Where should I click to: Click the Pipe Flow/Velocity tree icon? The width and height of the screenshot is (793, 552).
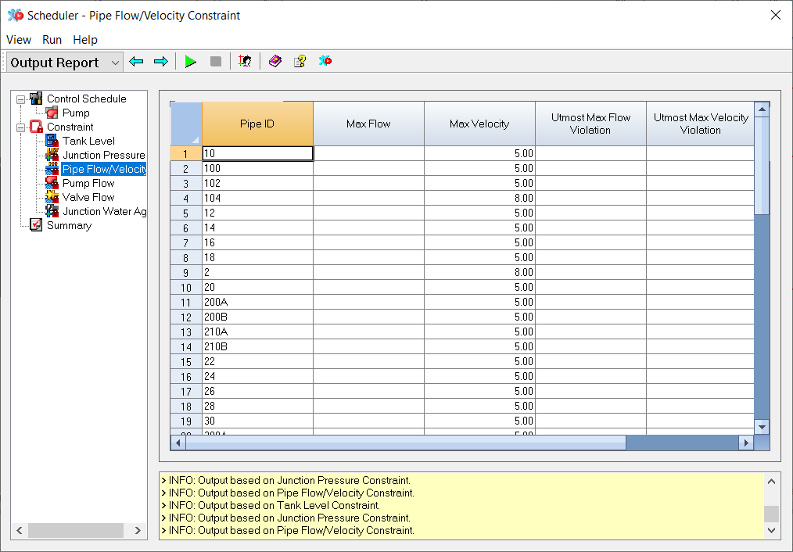point(52,169)
